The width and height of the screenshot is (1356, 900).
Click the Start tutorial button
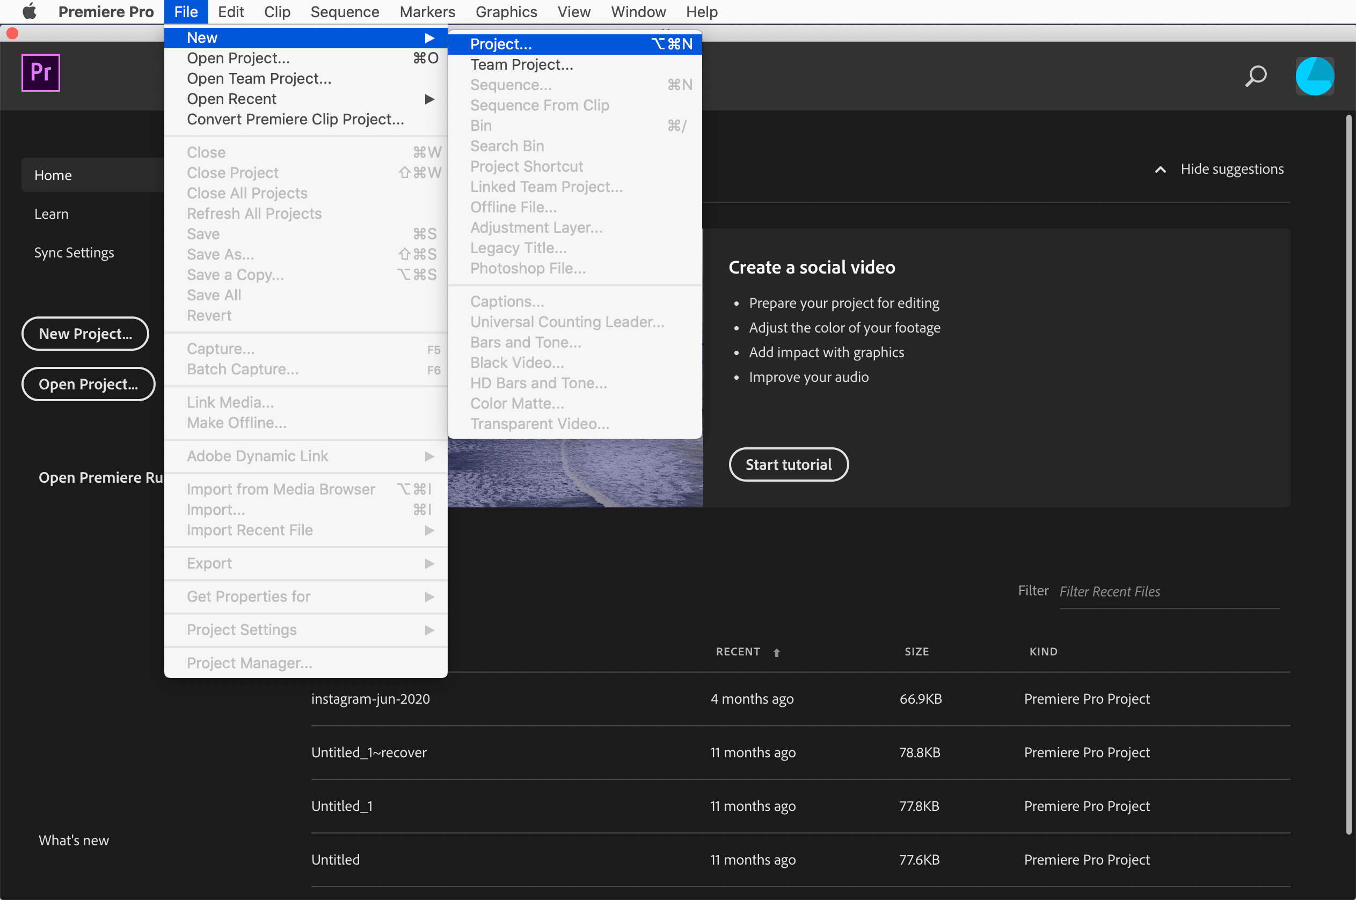pos(788,464)
